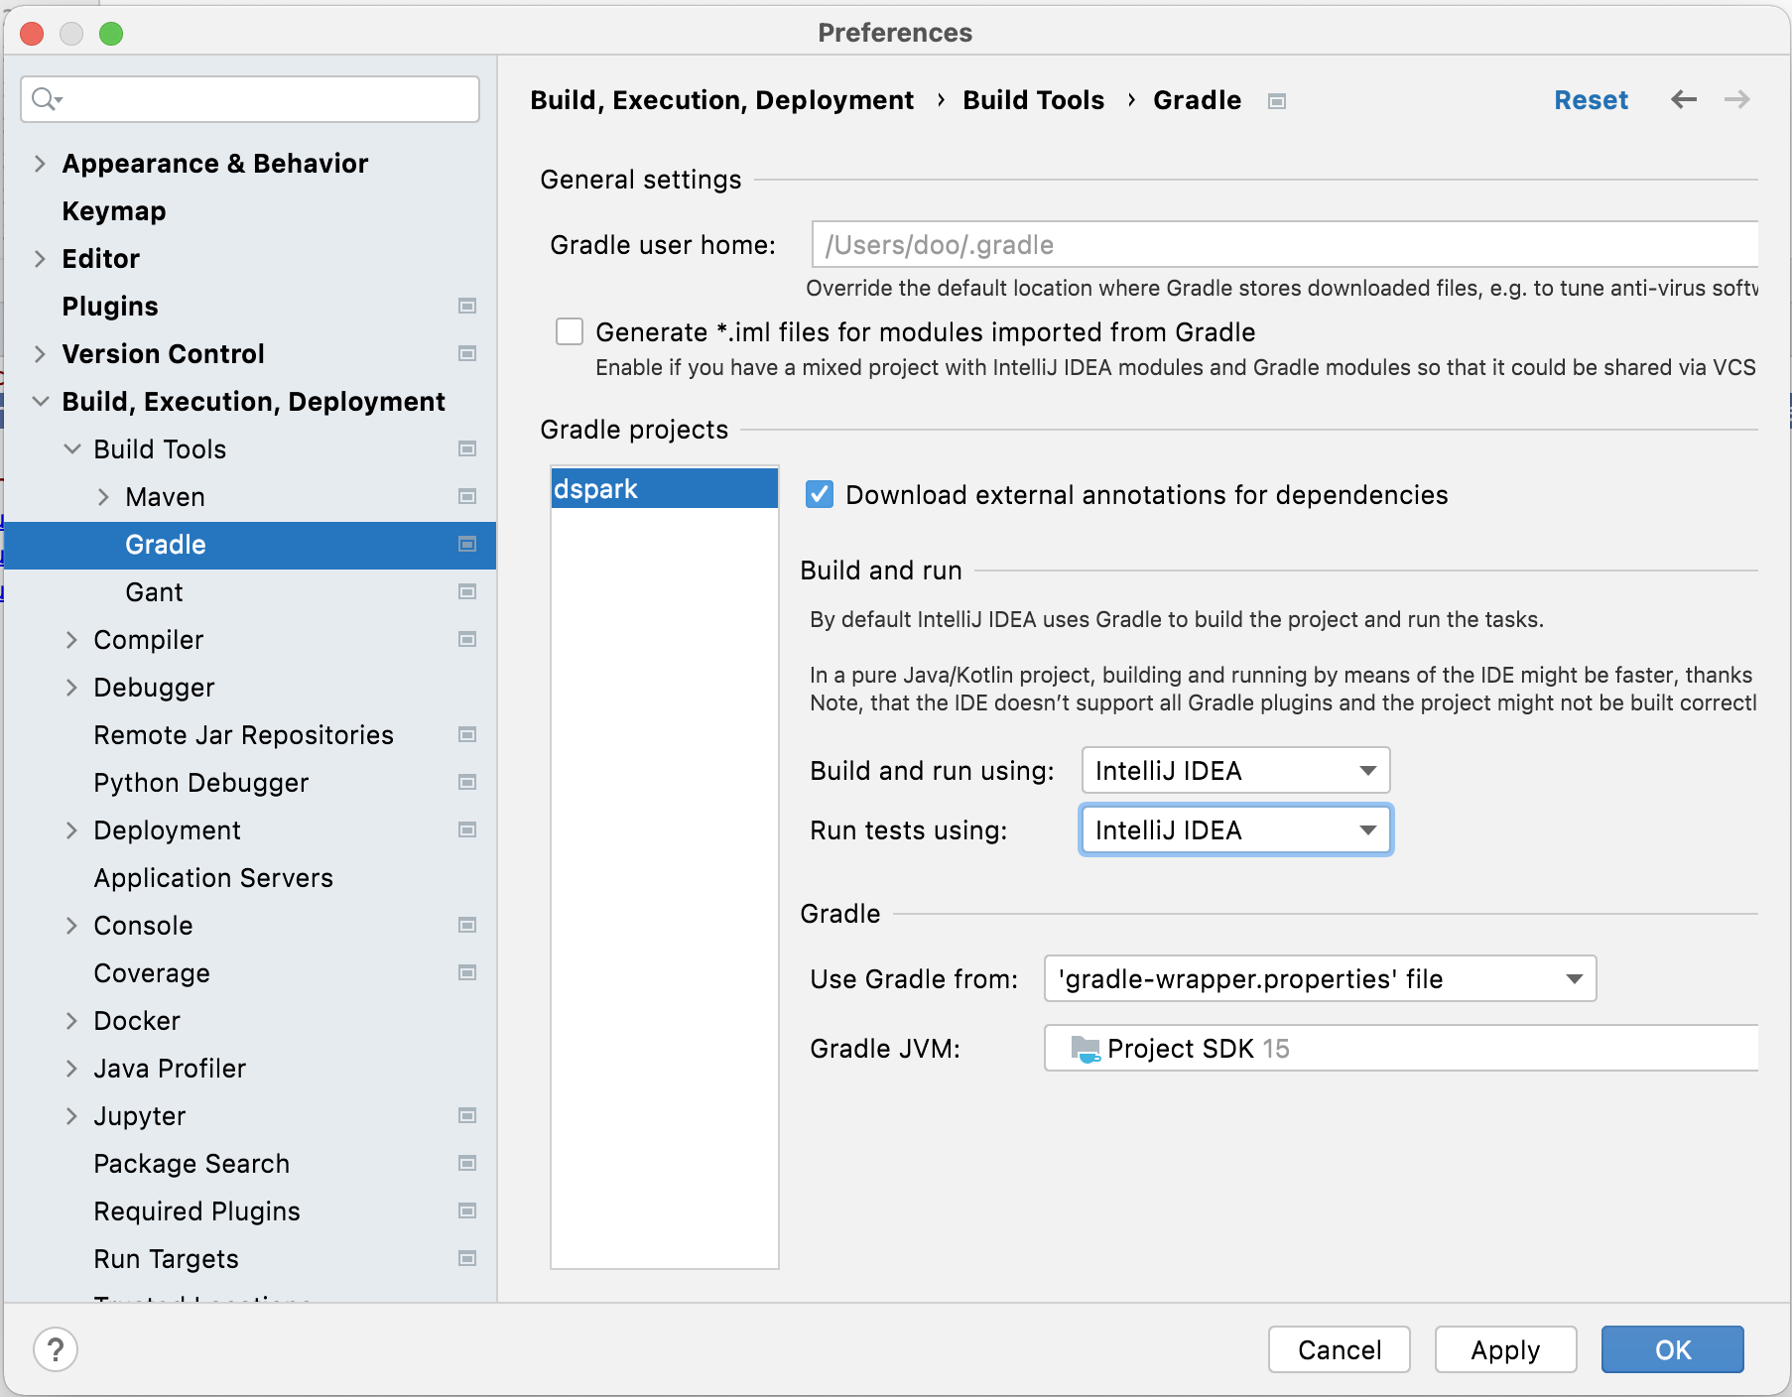The height and width of the screenshot is (1397, 1792).
Task: Click the Cancel button
Action: coord(1340,1349)
